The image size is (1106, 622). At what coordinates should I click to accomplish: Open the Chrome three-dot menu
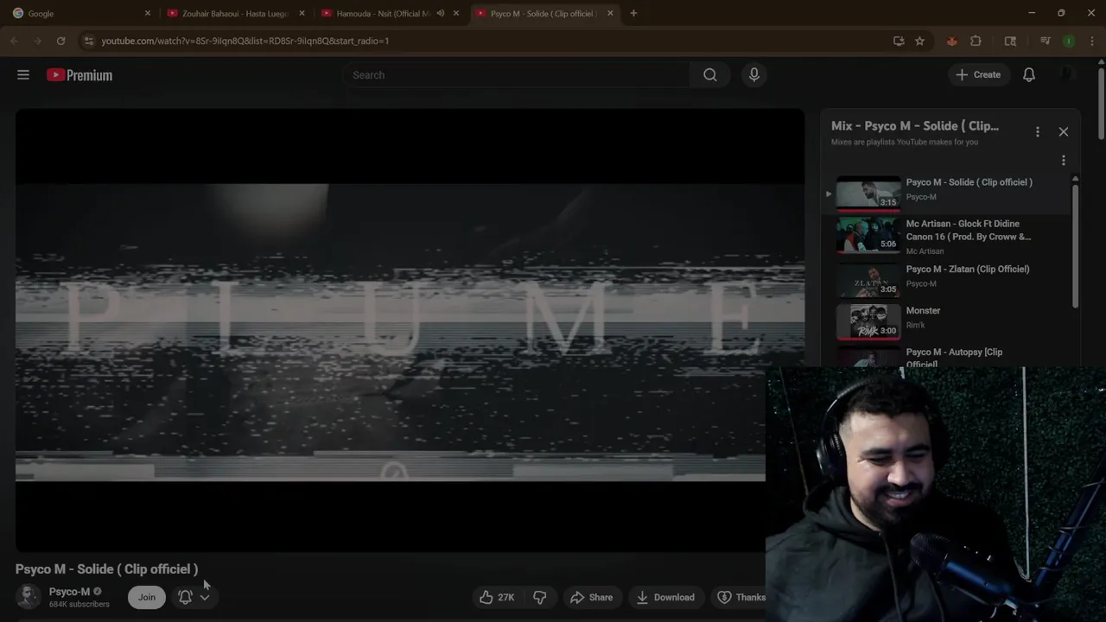pyautogui.click(x=1091, y=41)
